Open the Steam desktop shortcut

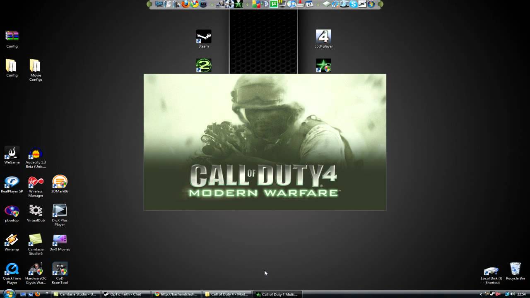point(203,38)
